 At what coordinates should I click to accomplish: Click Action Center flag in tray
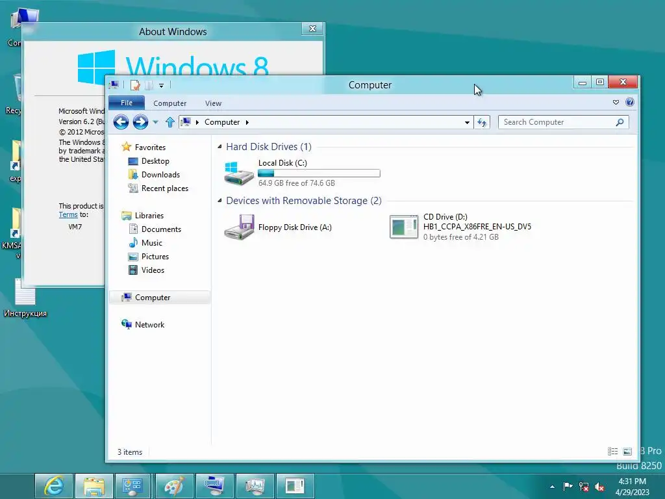click(568, 486)
